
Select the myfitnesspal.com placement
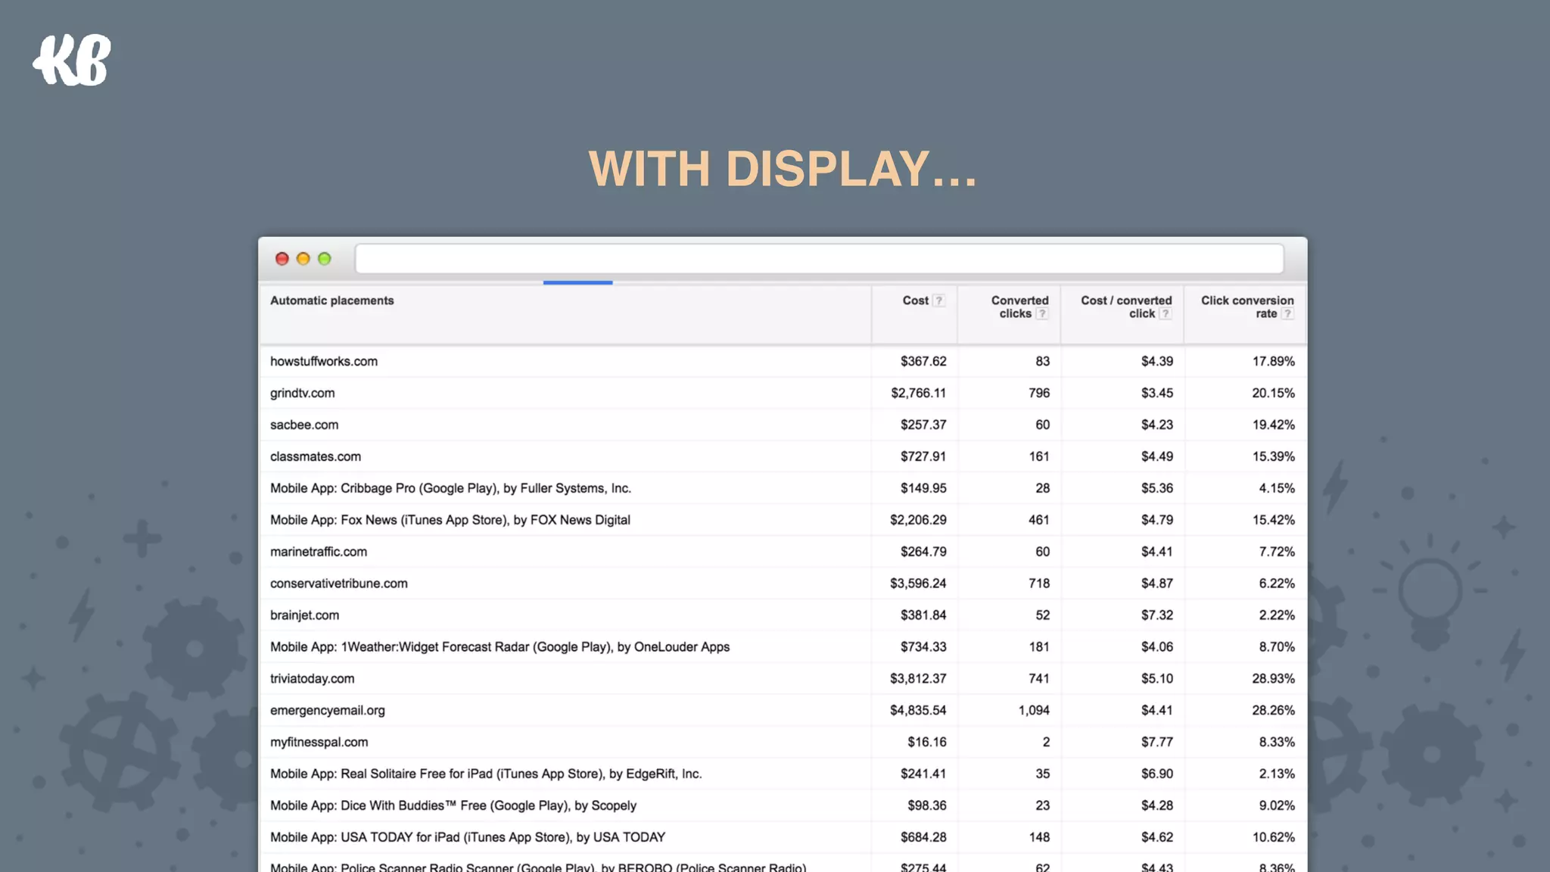[x=319, y=743]
